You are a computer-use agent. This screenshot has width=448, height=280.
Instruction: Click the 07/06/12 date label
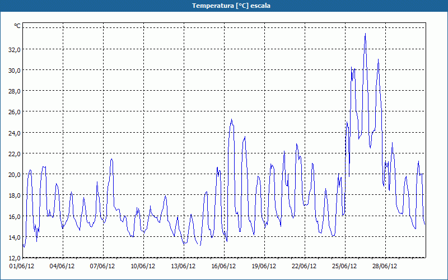pos(102,267)
